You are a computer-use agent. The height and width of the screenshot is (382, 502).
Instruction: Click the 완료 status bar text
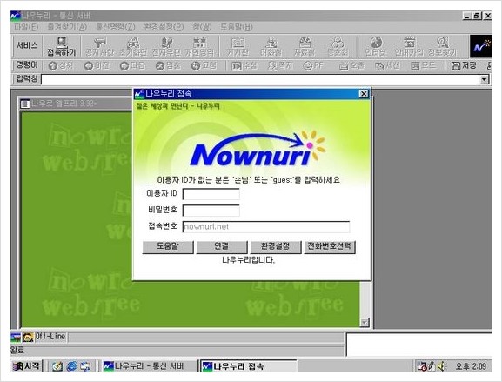click(x=17, y=351)
